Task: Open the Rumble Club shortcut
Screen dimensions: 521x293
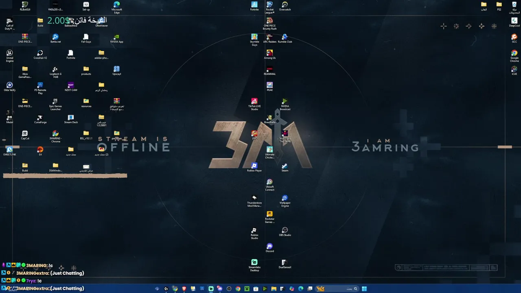Action: [x=285, y=38]
